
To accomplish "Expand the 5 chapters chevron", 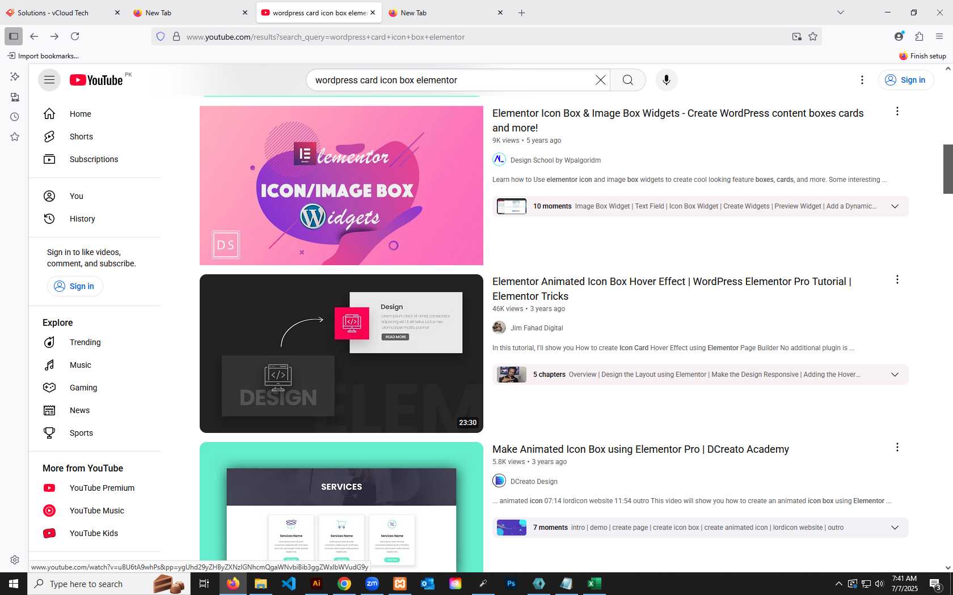I will click(895, 375).
